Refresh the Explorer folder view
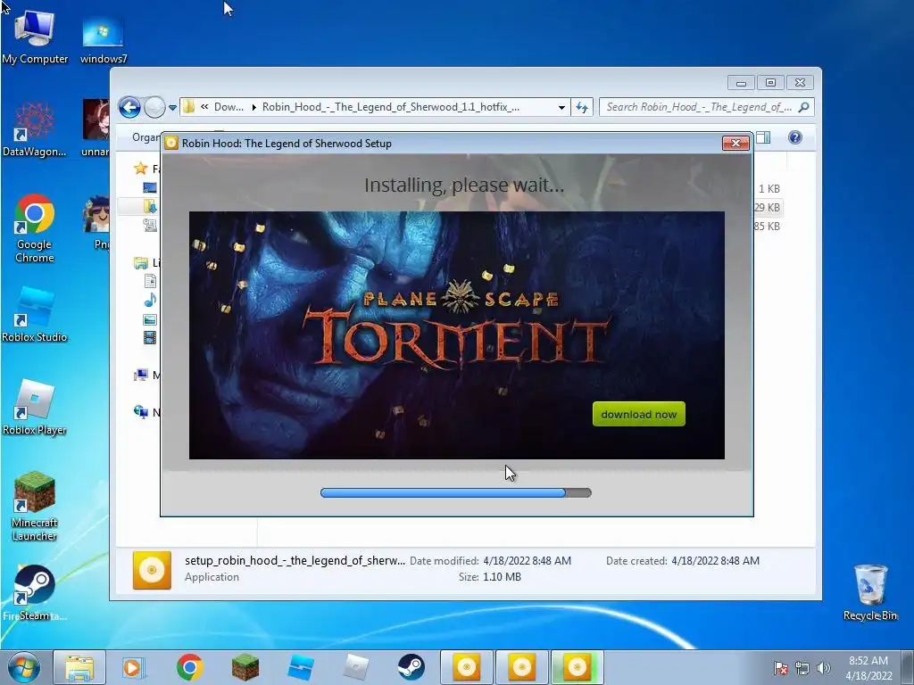 coord(582,107)
